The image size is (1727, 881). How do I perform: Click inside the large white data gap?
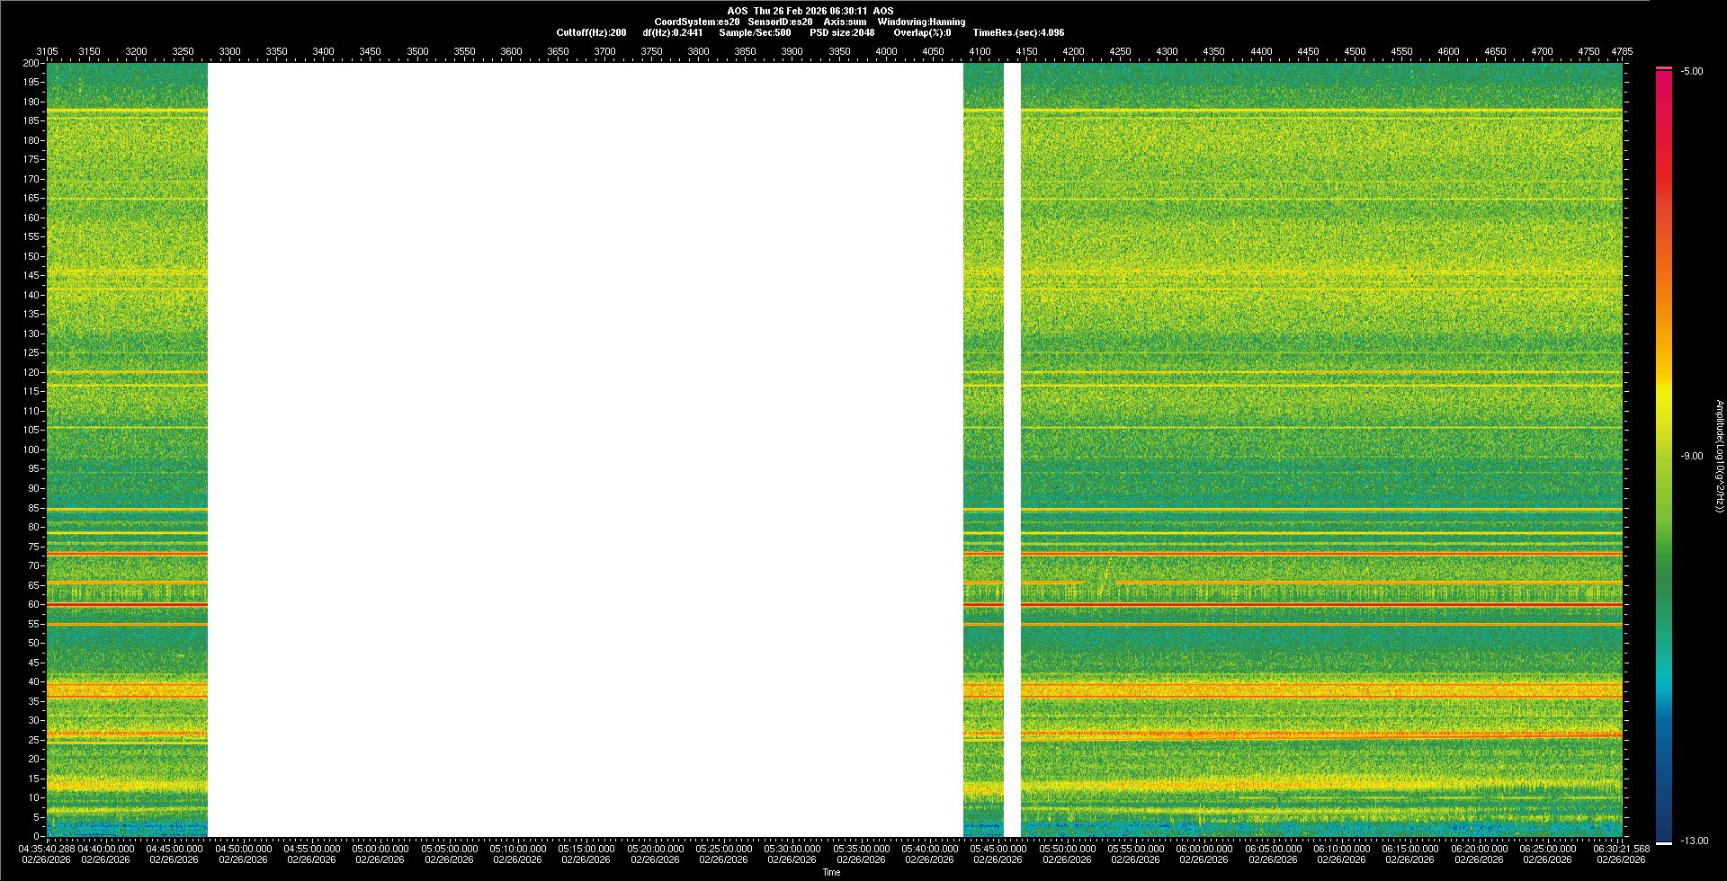coord(585,449)
